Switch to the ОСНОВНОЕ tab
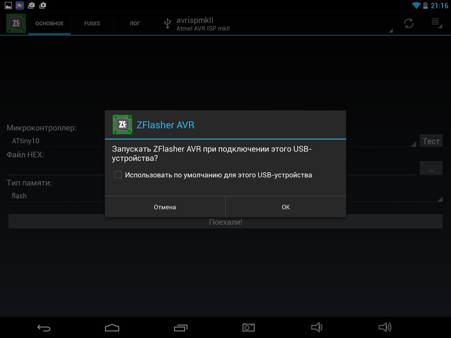The height and width of the screenshot is (338, 451). [x=49, y=23]
